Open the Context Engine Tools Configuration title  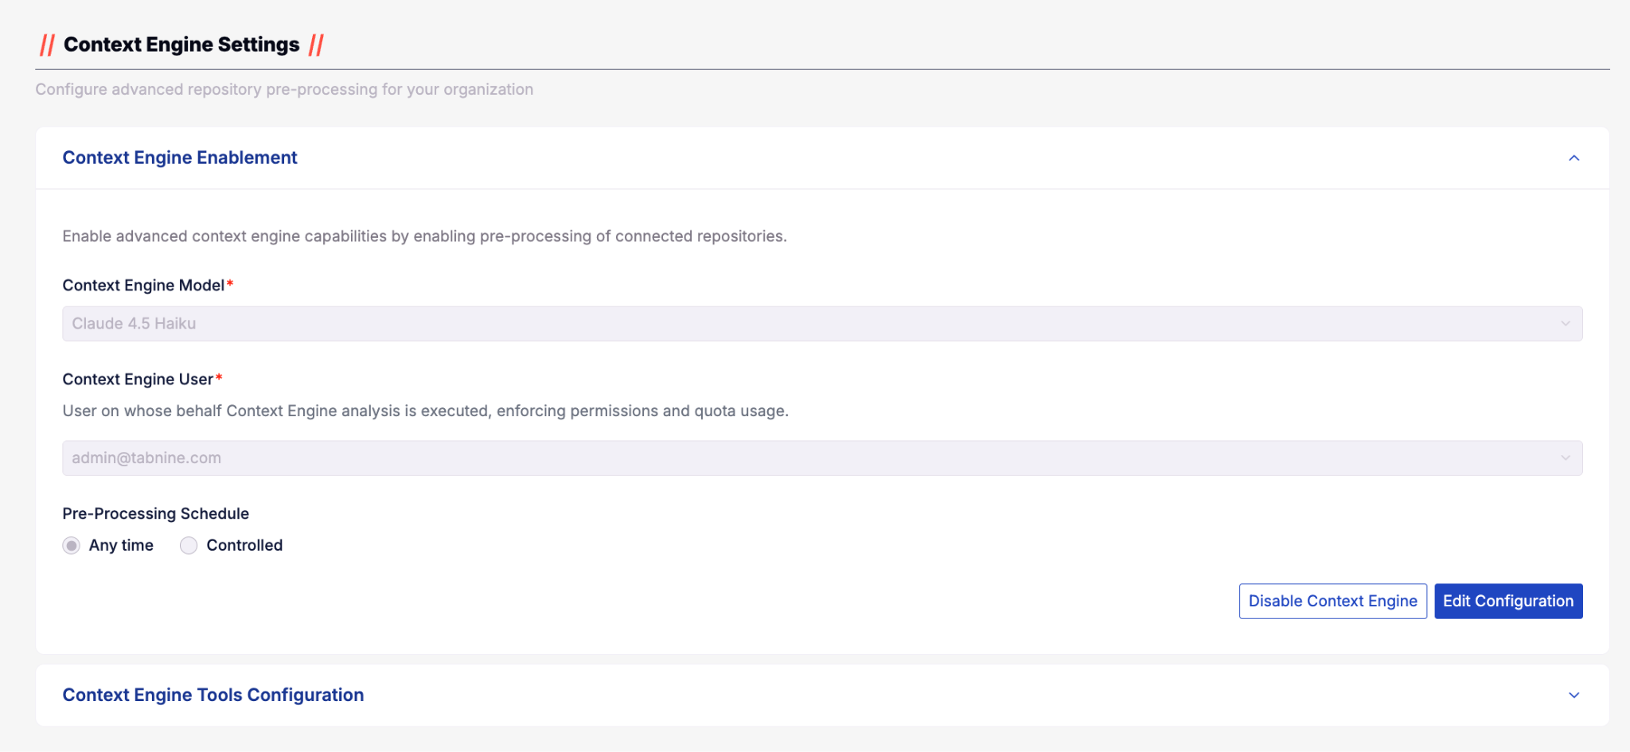click(x=213, y=696)
